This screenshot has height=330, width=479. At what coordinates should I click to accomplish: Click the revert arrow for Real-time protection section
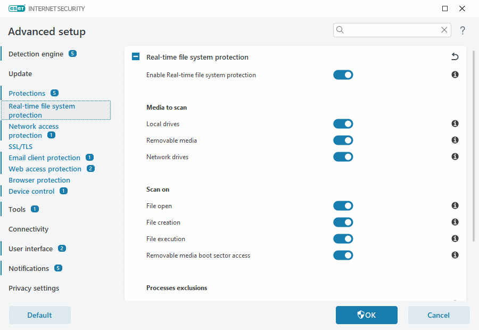click(455, 57)
